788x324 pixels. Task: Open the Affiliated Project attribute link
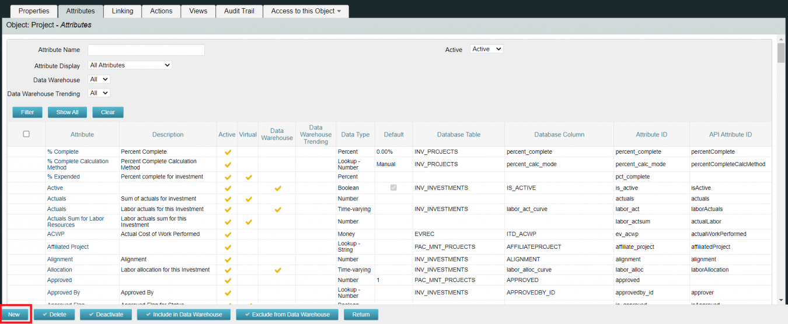[x=68, y=247]
